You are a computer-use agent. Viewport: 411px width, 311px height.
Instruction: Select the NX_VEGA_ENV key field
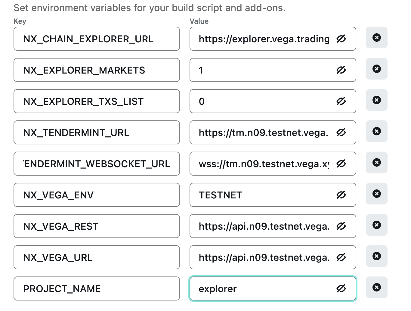(x=97, y=195)
